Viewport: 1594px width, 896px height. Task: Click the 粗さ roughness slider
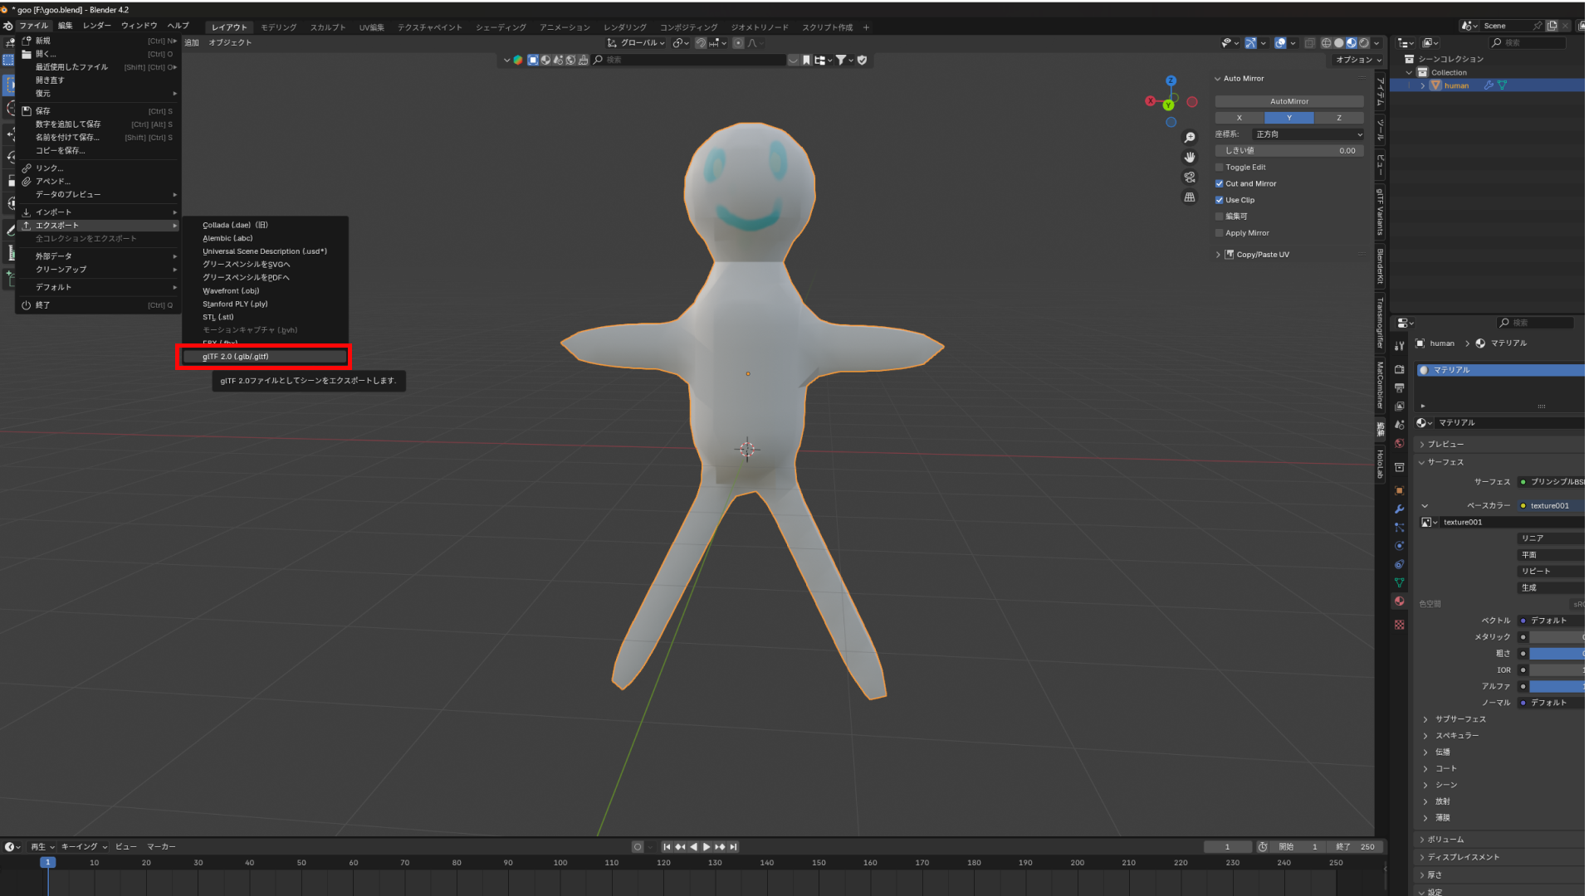point(1557,654)
